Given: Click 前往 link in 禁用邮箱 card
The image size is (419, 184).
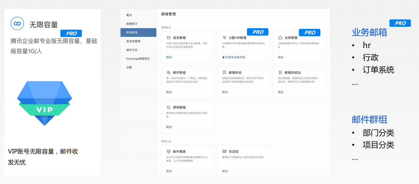Looking at the screenshot, I should (169, 127).
